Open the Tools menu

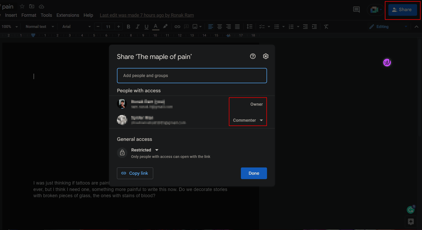pos(46,15)
